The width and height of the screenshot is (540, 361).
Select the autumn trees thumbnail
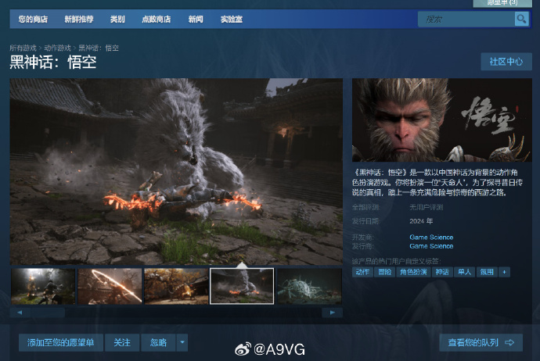pos(176,287)
